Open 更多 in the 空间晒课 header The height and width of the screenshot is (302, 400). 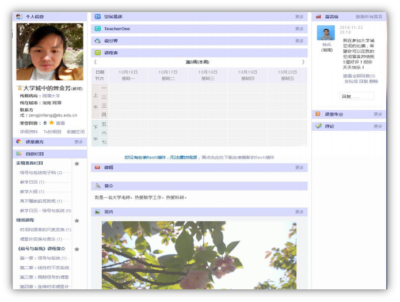click(299, 17)
